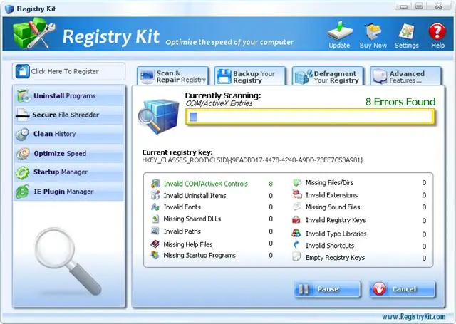Switch to the Scan & Repair Registry tab
This screenshot has width=456, height=324.
tap(173, 76)
